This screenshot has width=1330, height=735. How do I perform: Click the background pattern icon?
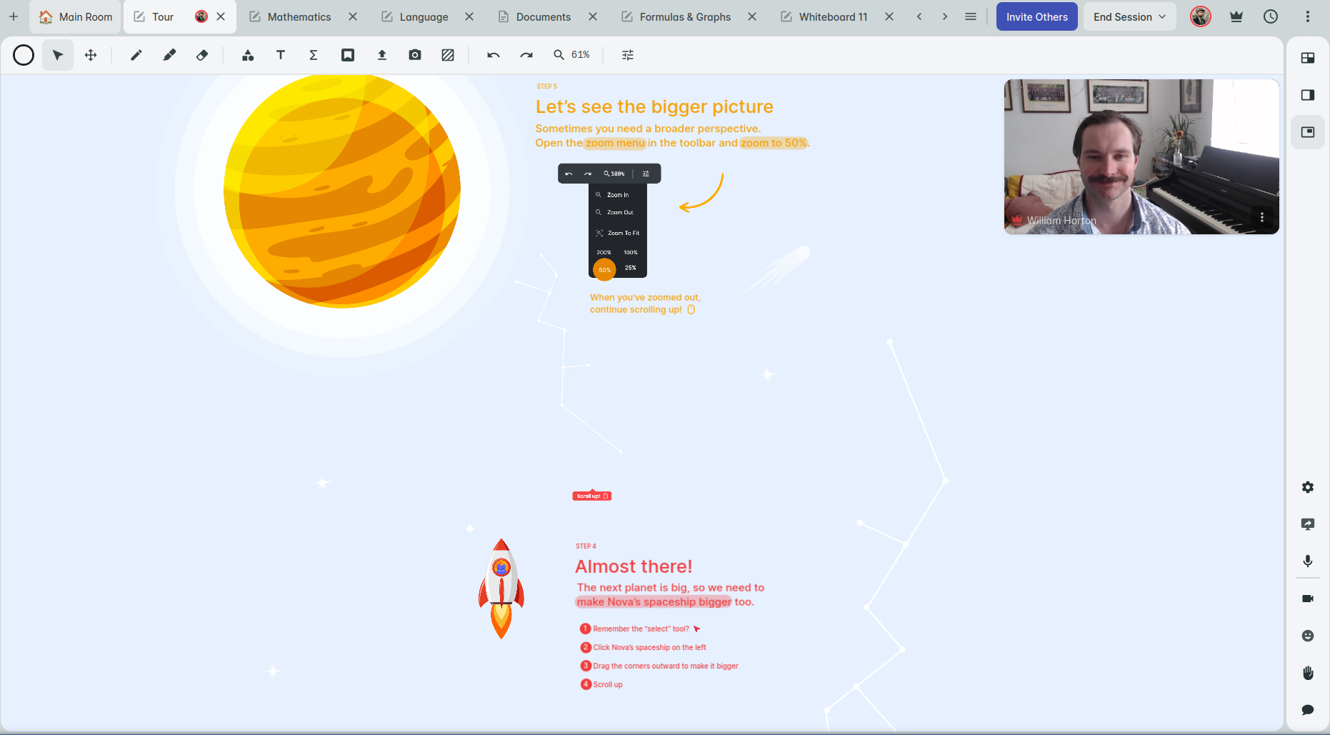(x=448, y=55)
